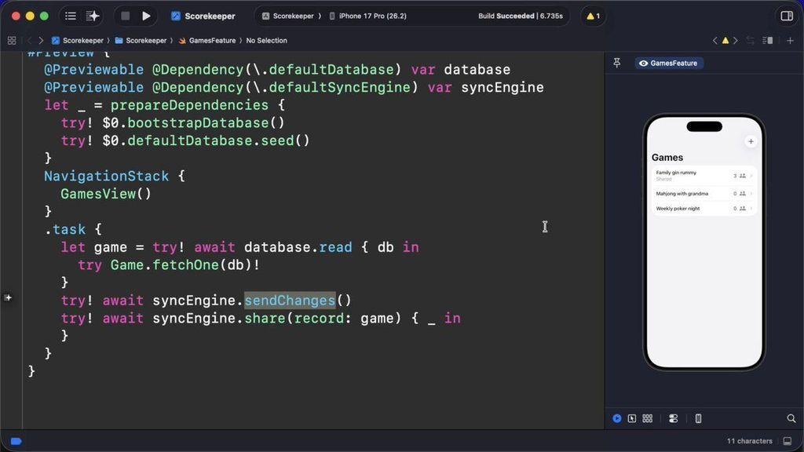
Task: Start live preview mode in the canvas
Action: point(617,418)
